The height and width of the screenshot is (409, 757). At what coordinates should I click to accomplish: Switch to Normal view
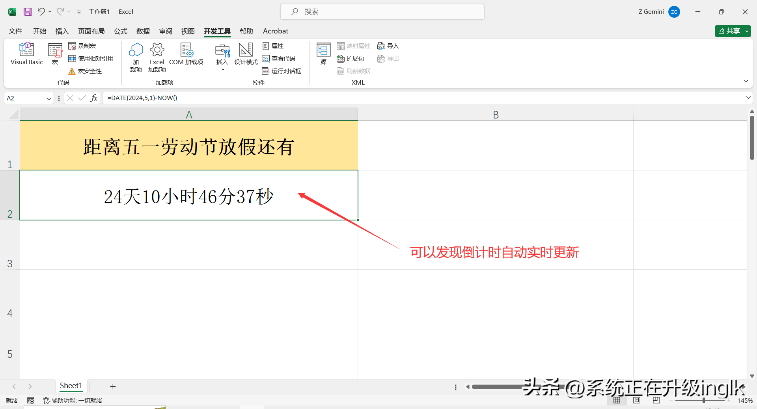(617, 400)
